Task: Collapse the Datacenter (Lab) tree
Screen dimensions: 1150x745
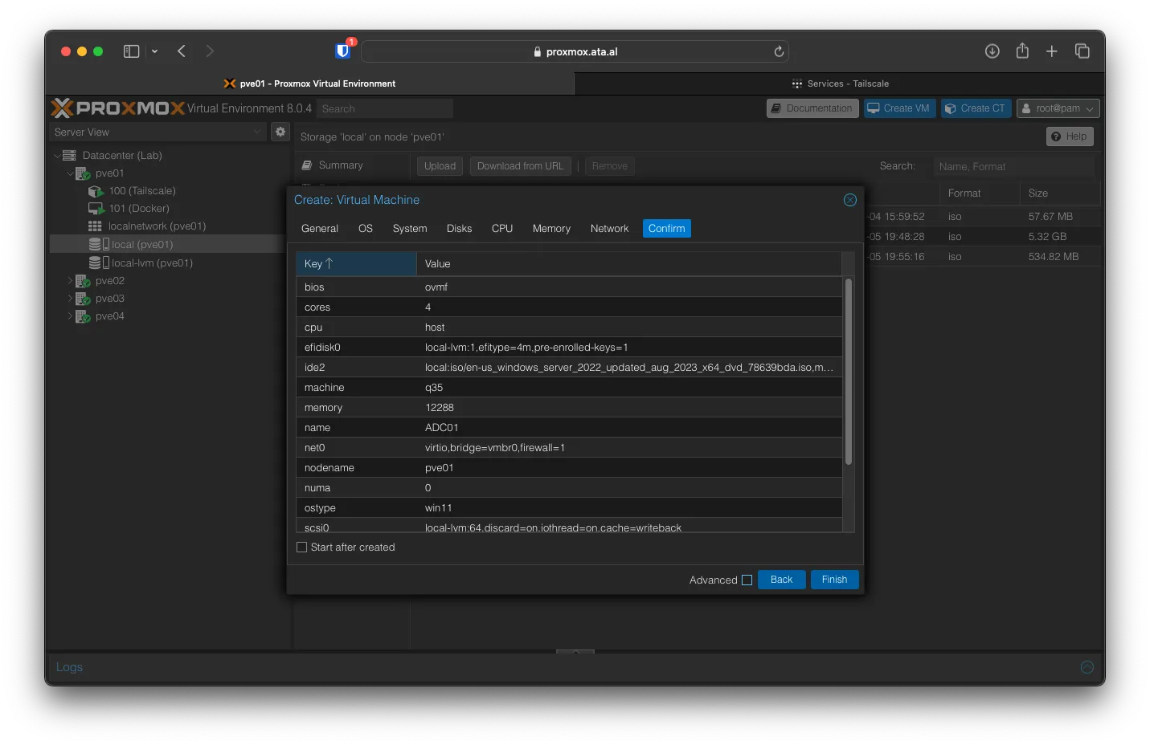Action: coord(56,156)
